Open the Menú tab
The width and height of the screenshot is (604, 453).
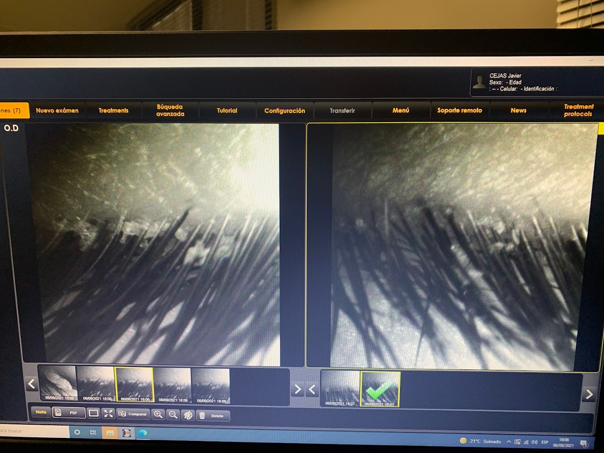pos(401,110)
